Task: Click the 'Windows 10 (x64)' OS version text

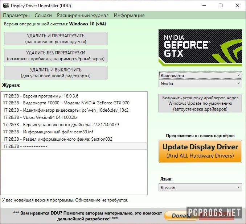Action: pyautogui.click(x=88, y=24)
